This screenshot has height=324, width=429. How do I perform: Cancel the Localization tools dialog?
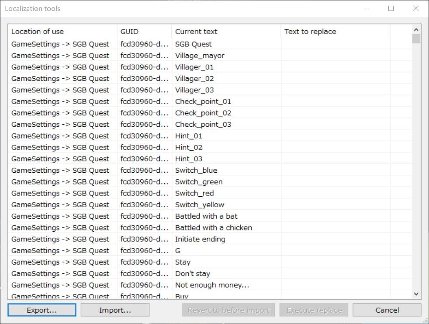[387, 310]
